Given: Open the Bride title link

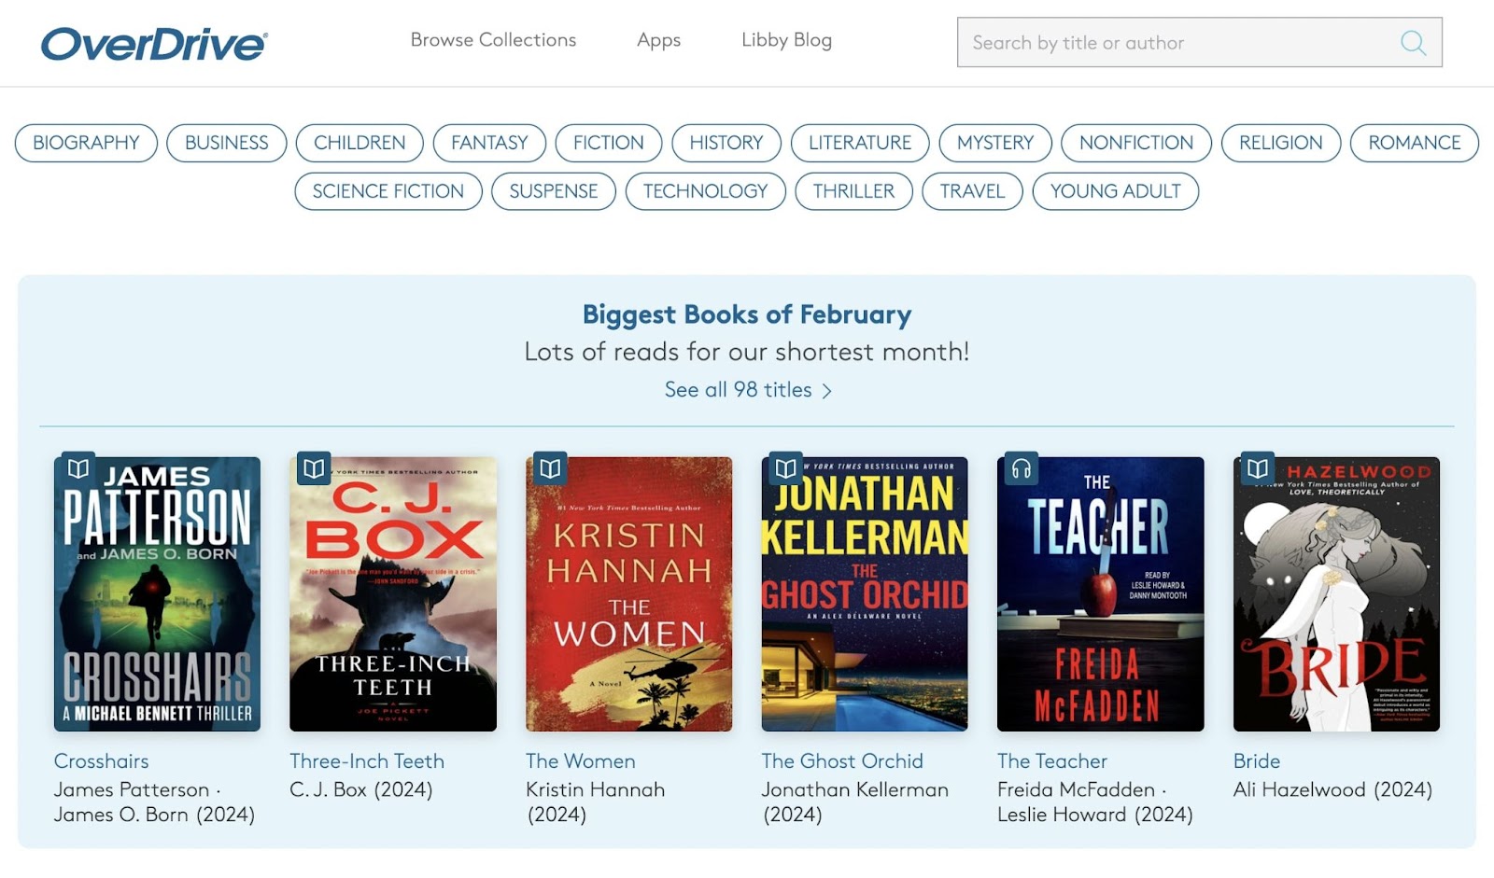Looking at the screenshot, I should pyautogui.click(x=1257, y=761).
